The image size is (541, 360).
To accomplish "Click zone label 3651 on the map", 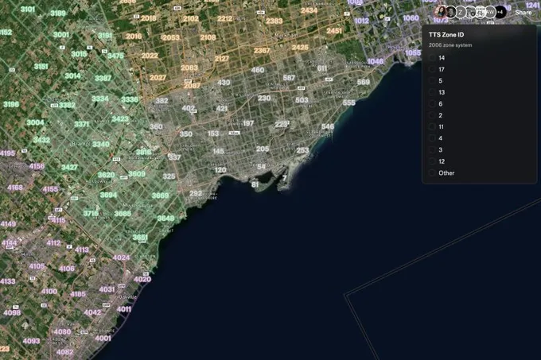I will 140,237.
